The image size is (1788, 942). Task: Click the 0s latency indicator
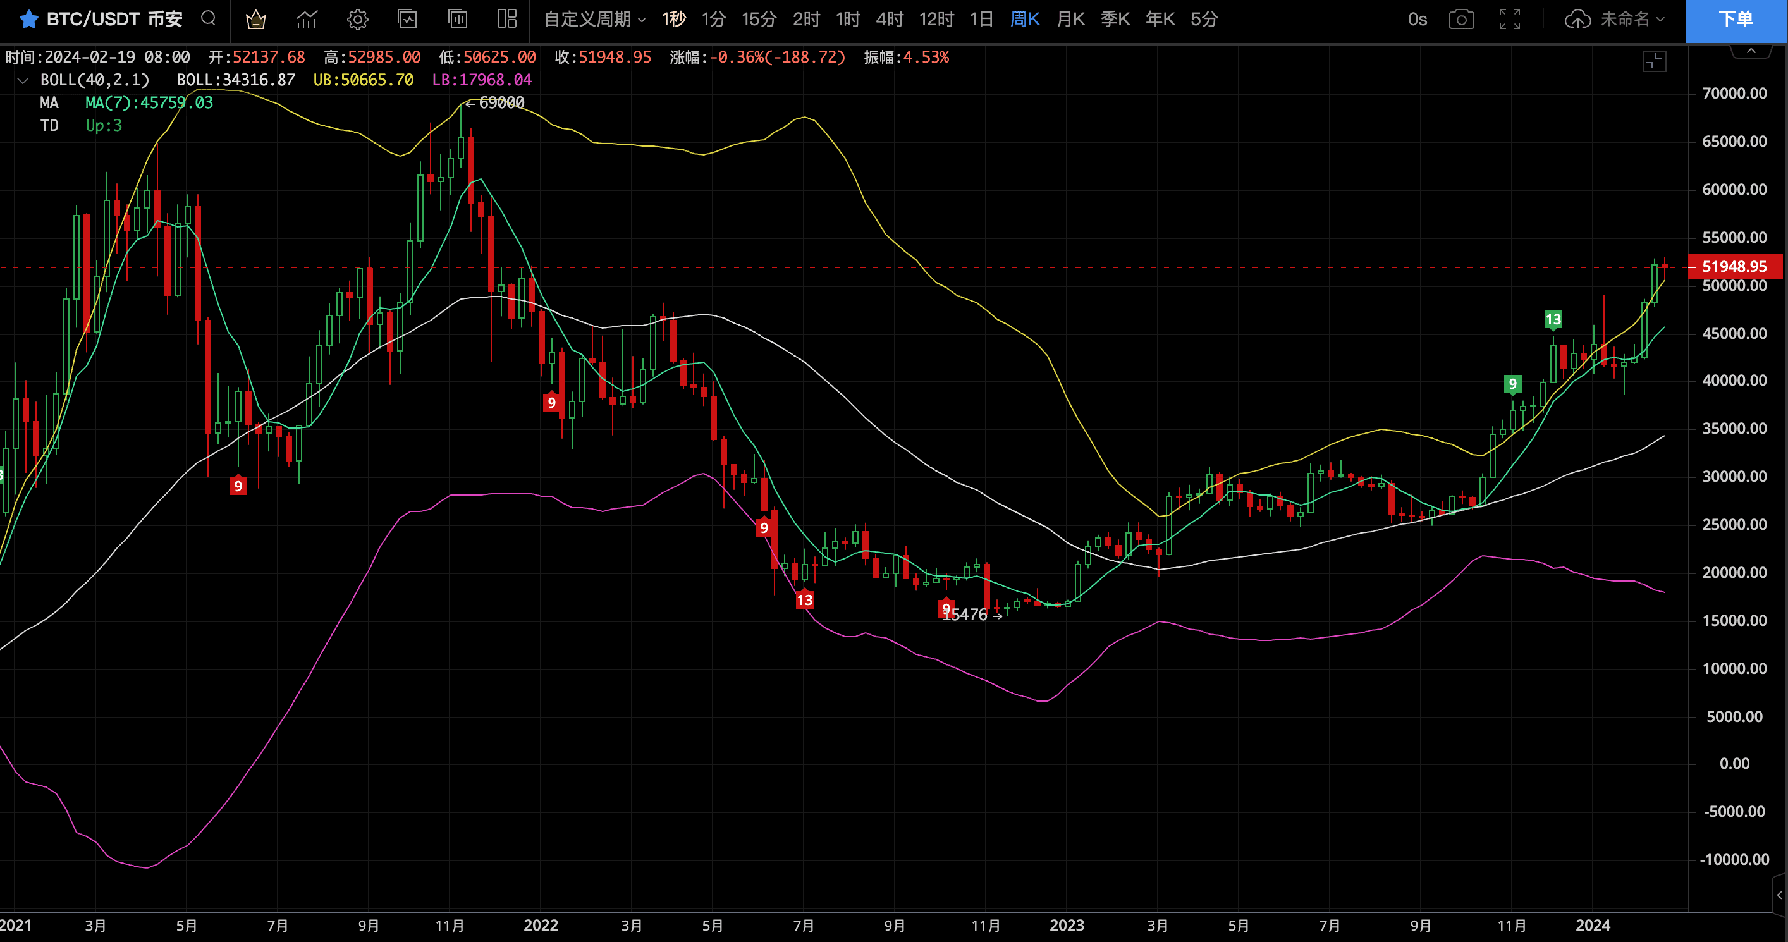coord(1418,20)
